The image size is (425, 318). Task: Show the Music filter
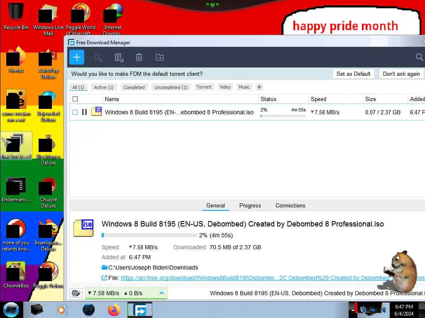click(244, 87)
